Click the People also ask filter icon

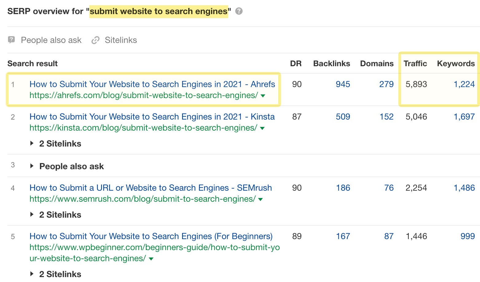pos(11,40)
